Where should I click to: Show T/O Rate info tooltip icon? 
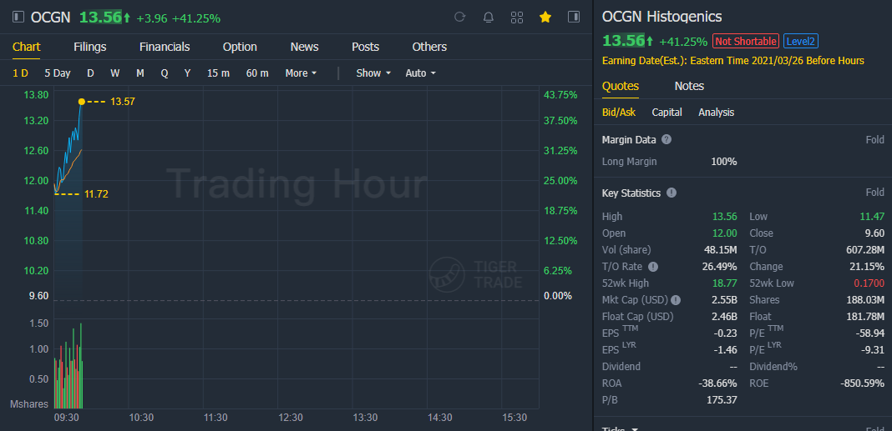tap(653, 266)
